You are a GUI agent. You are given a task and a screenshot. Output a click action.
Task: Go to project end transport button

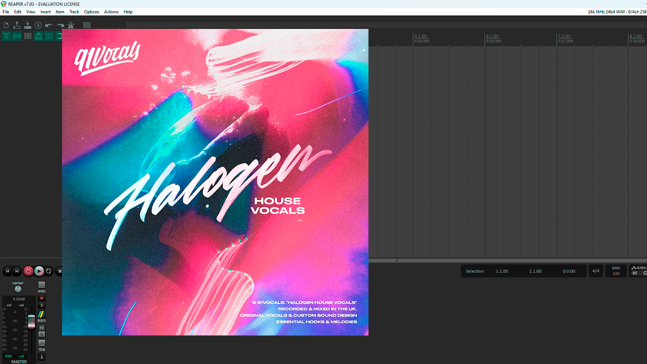tap(17, 271)
